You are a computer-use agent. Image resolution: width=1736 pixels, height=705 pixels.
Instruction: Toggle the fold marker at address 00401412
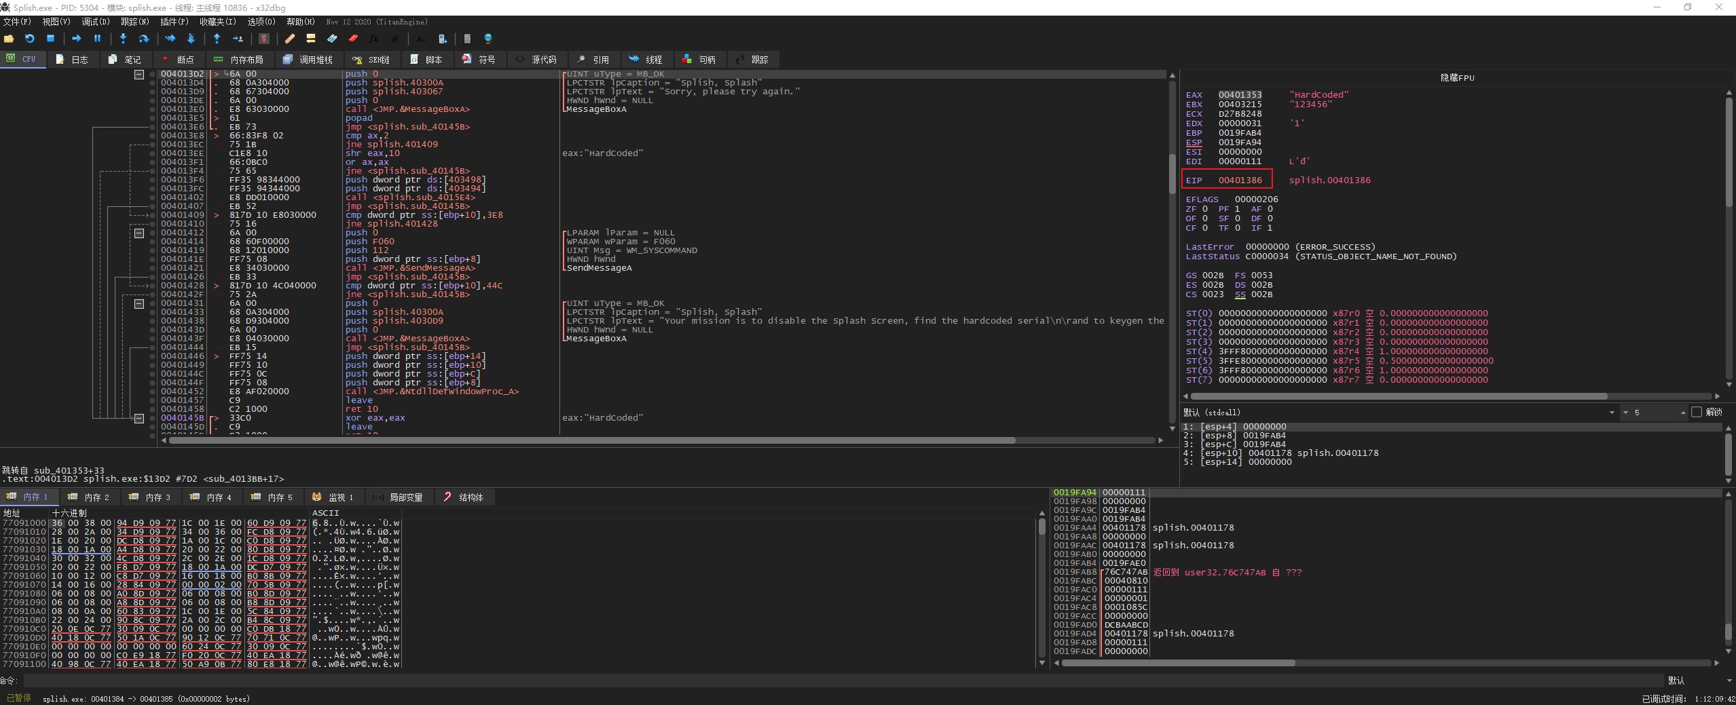point(139,233)
